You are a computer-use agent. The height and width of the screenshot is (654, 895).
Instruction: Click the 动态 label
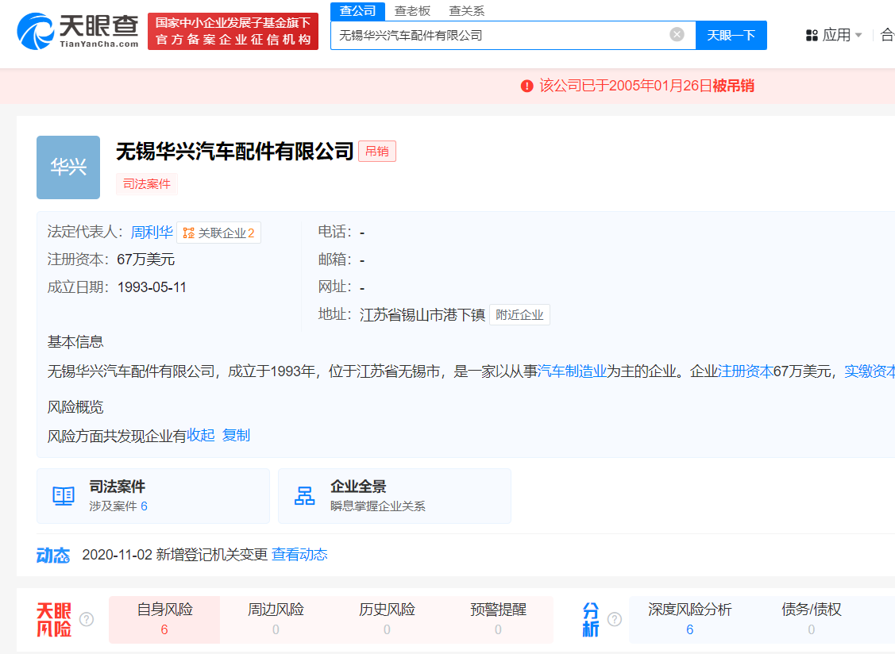[x=53, y=556]
